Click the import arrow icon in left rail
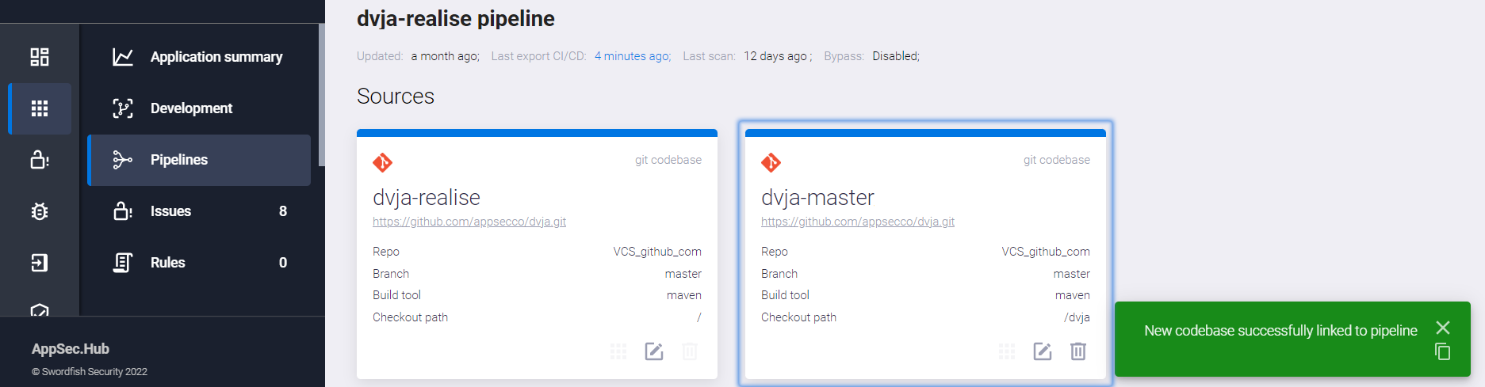 pyautogui.click(x=40, y=263)
